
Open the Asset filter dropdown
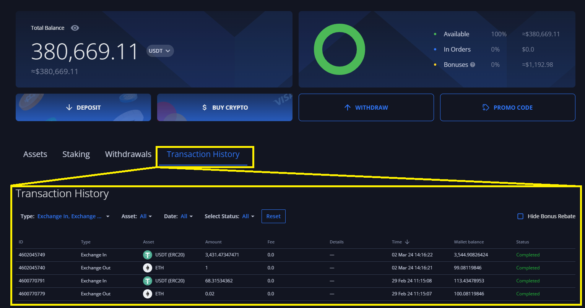[146, 216]
